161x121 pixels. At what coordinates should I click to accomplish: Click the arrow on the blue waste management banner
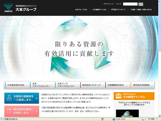pyautogui.click(x=37, y=98)
